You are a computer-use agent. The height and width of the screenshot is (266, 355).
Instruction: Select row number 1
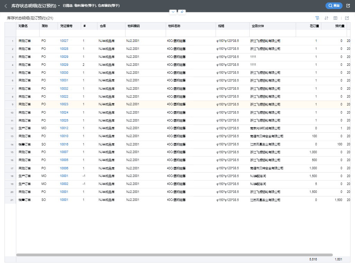pos(10,41)
